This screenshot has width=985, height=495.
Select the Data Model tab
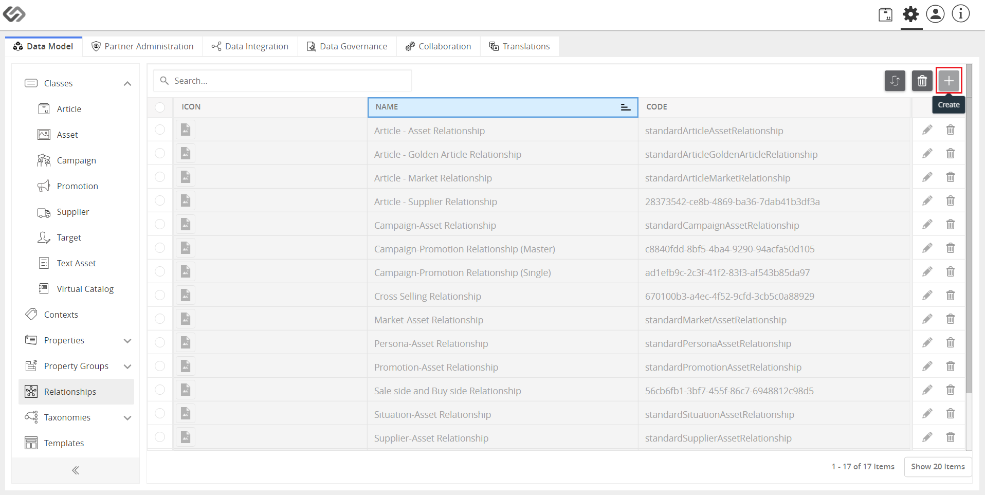[44, 46]
